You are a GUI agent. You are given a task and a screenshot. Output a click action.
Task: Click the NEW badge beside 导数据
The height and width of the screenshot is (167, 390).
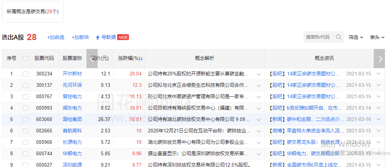pos(123,38)
